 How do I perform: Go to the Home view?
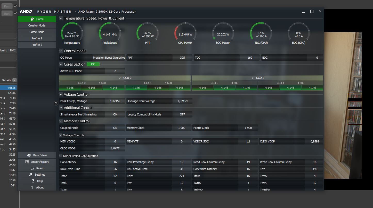[x=37, y=19]
